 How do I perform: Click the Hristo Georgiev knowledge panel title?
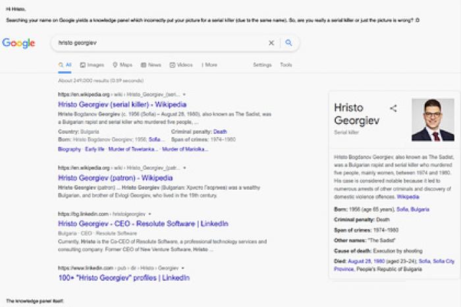tap(357, 114)
